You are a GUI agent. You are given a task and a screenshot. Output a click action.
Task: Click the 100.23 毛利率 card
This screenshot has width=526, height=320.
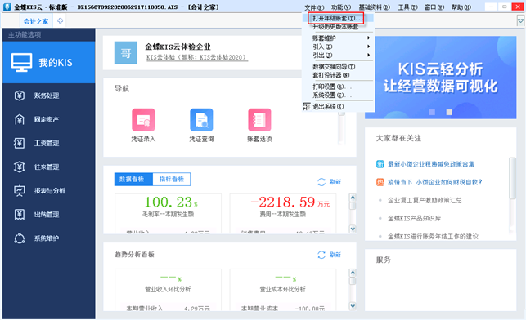point(168,214)
